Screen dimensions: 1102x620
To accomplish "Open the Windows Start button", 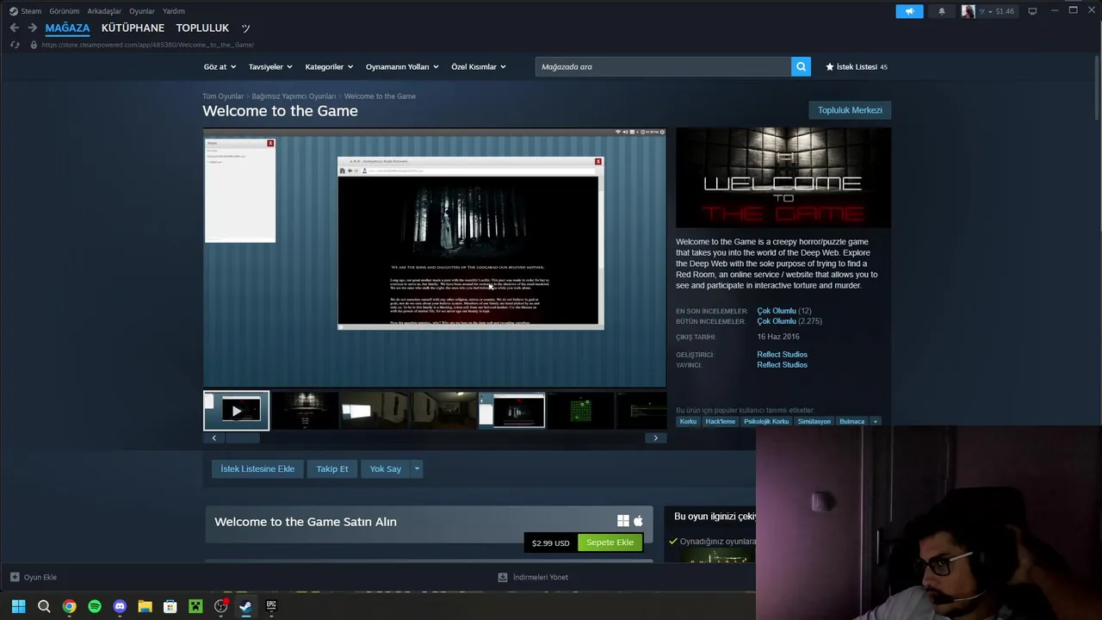I will coord(18,606).
